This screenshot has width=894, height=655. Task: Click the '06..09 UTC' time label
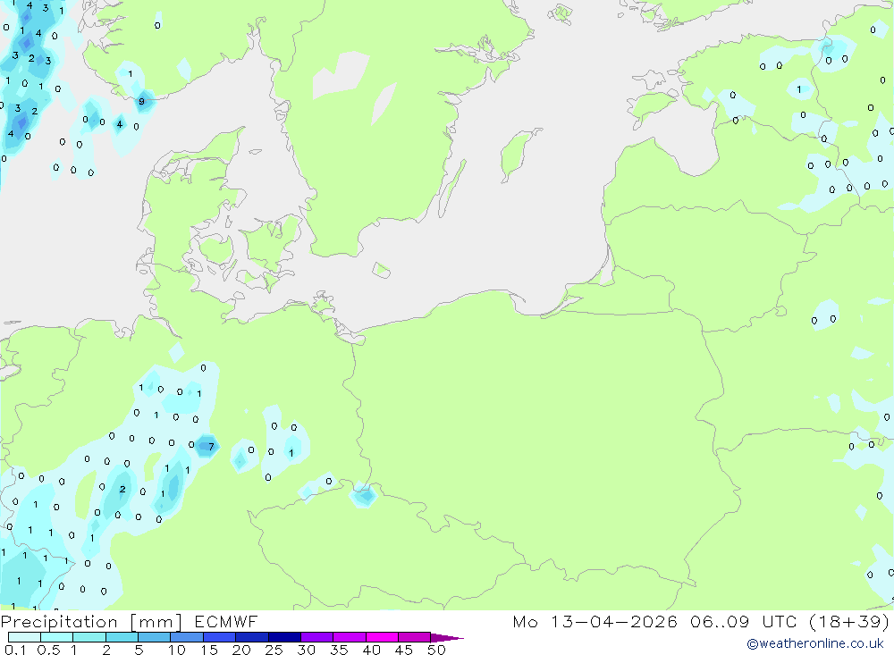[744, 621]
